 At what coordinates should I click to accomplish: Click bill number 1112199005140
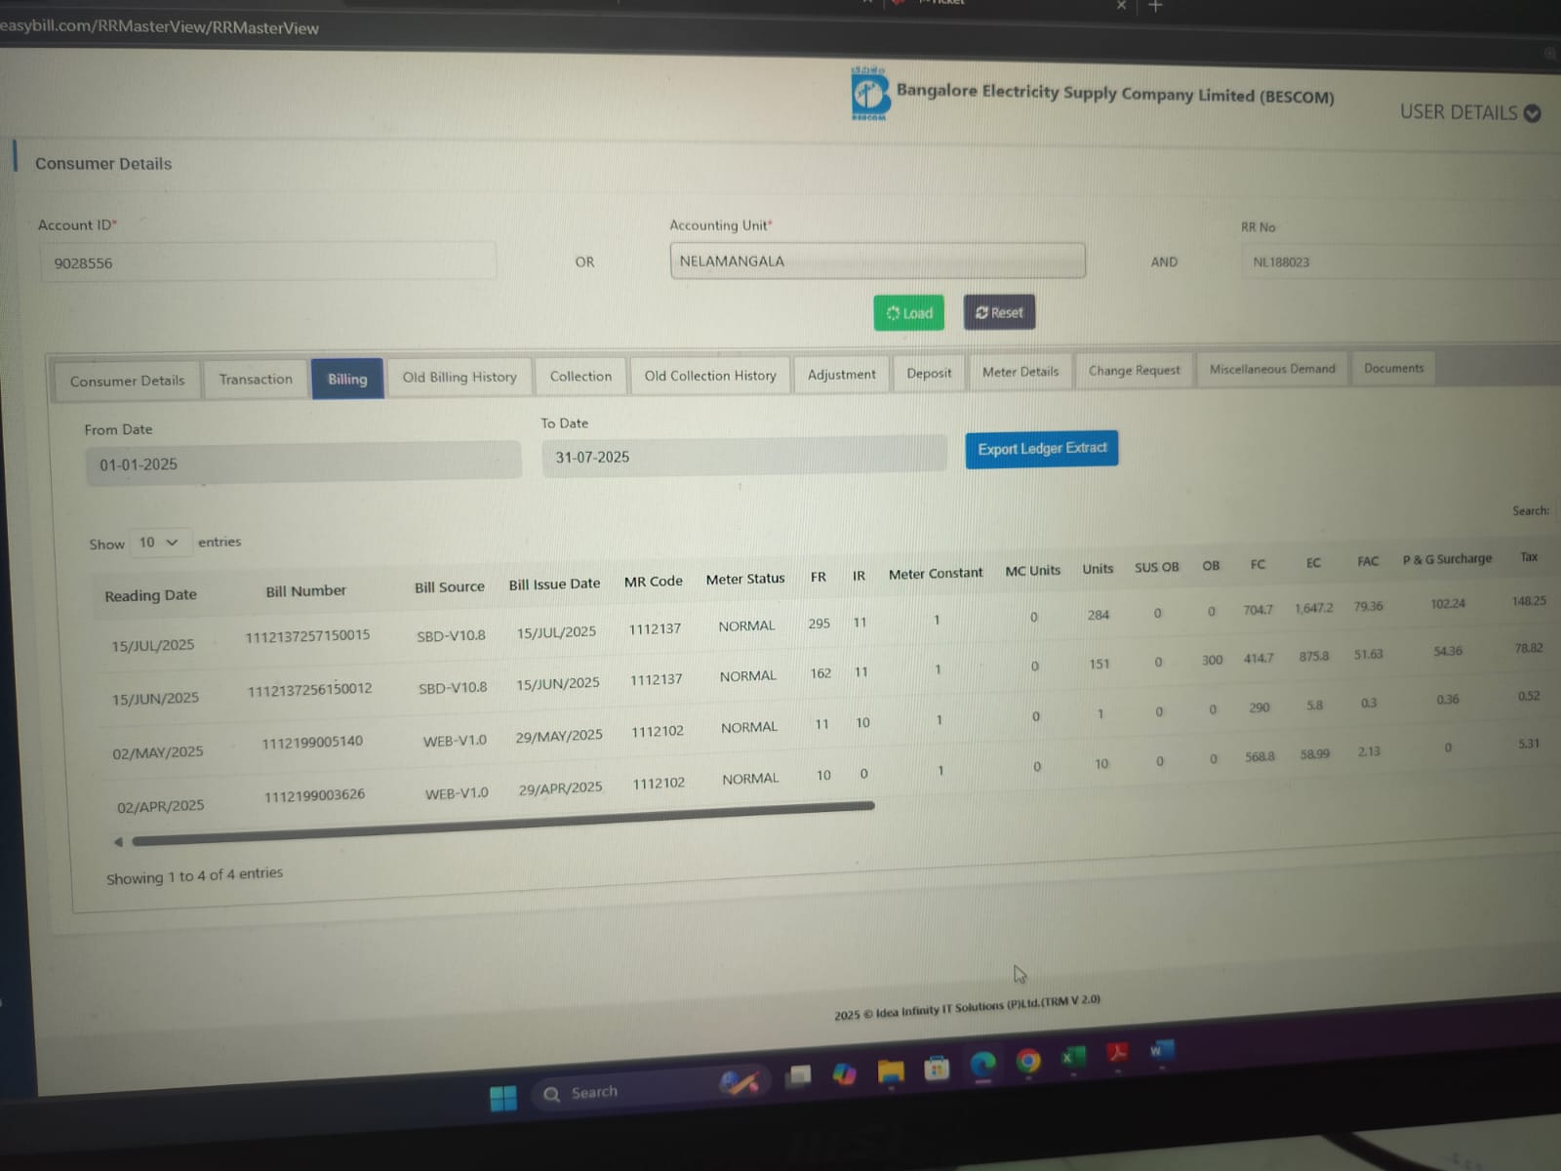tap(312, 742)
